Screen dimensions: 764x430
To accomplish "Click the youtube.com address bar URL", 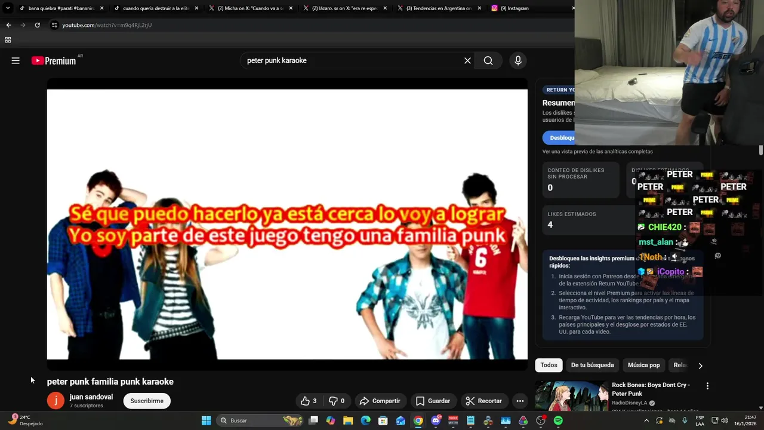I will 107,25.
